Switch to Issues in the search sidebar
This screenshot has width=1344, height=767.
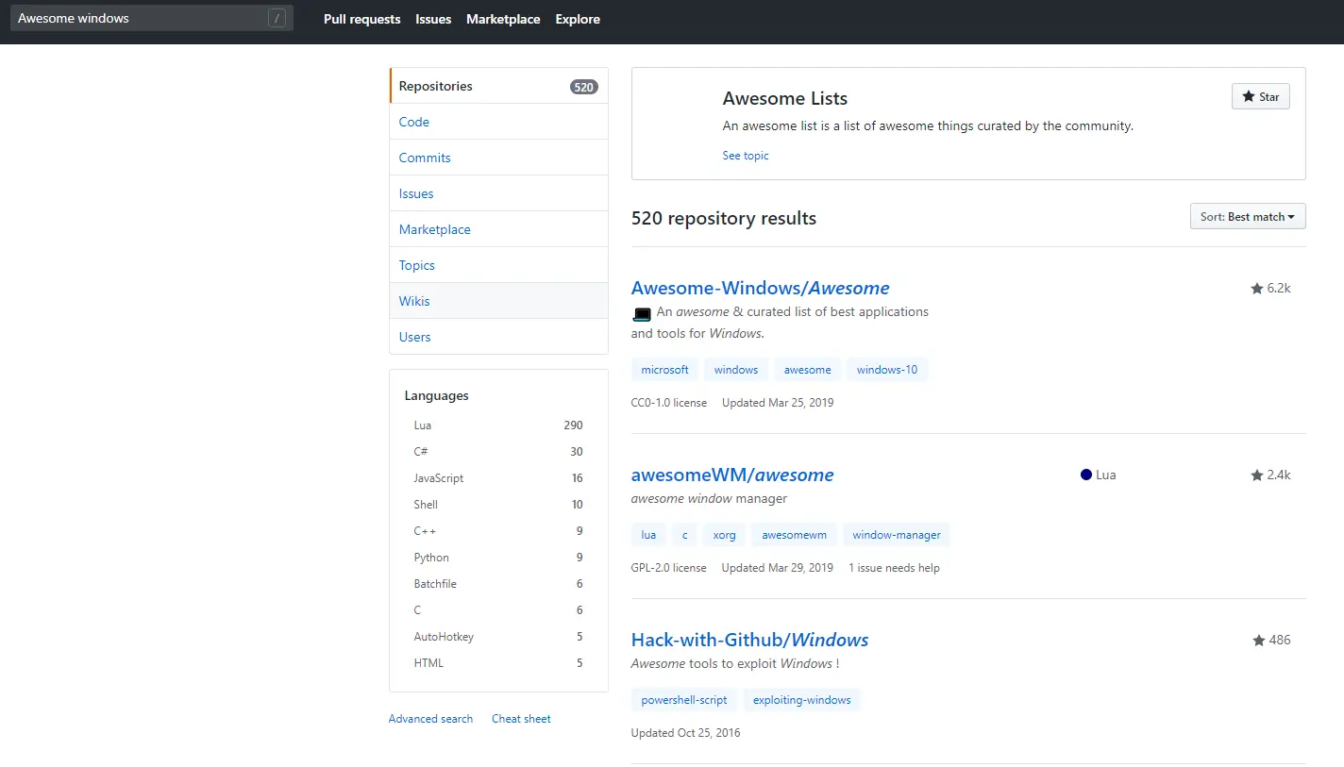tap(498, 193)
